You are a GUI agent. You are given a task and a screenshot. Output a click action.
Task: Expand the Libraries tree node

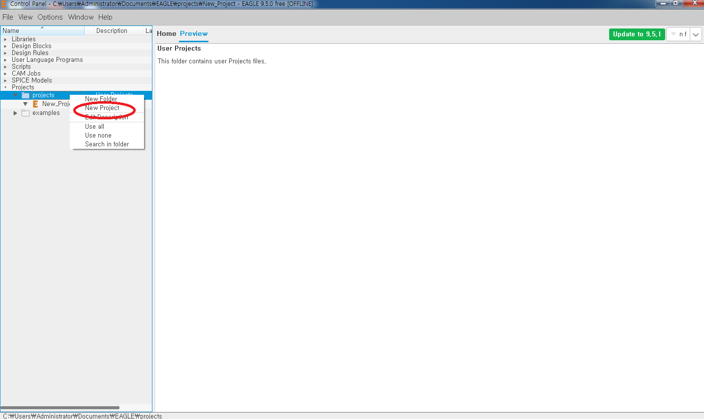(x=5, y=39)
